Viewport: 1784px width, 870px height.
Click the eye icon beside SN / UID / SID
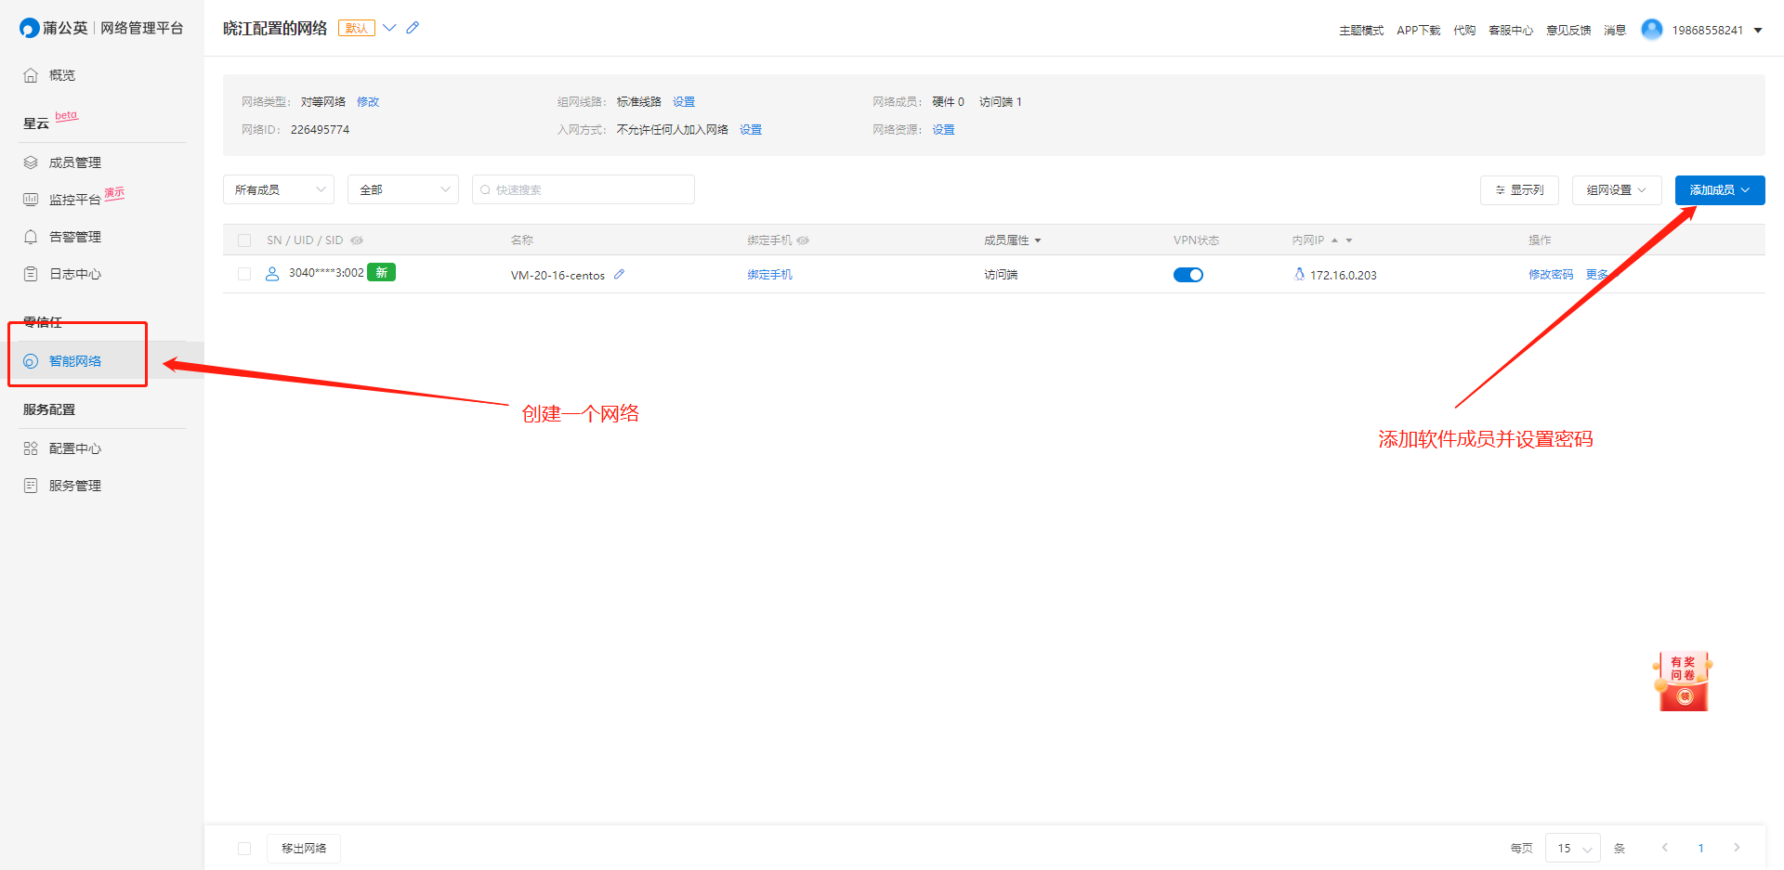tap(357, 240)
